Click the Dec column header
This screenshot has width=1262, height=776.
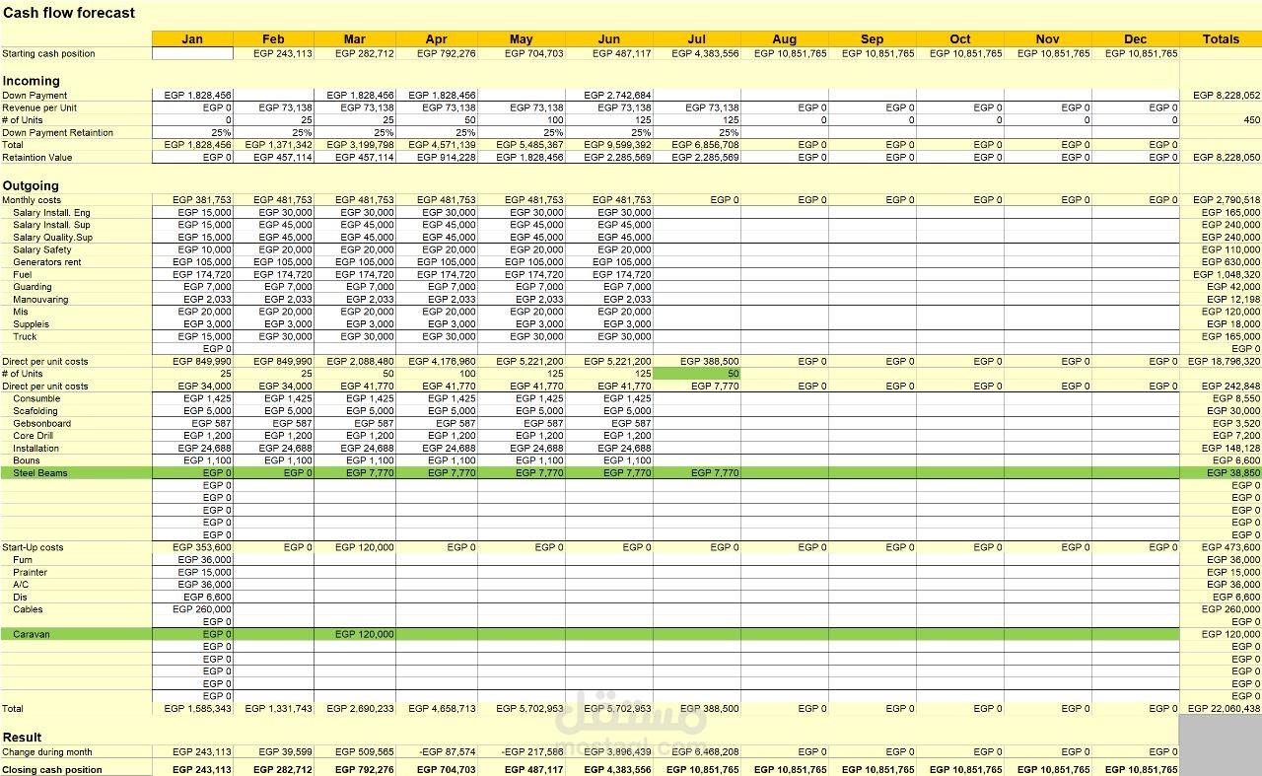(1136, 39)
